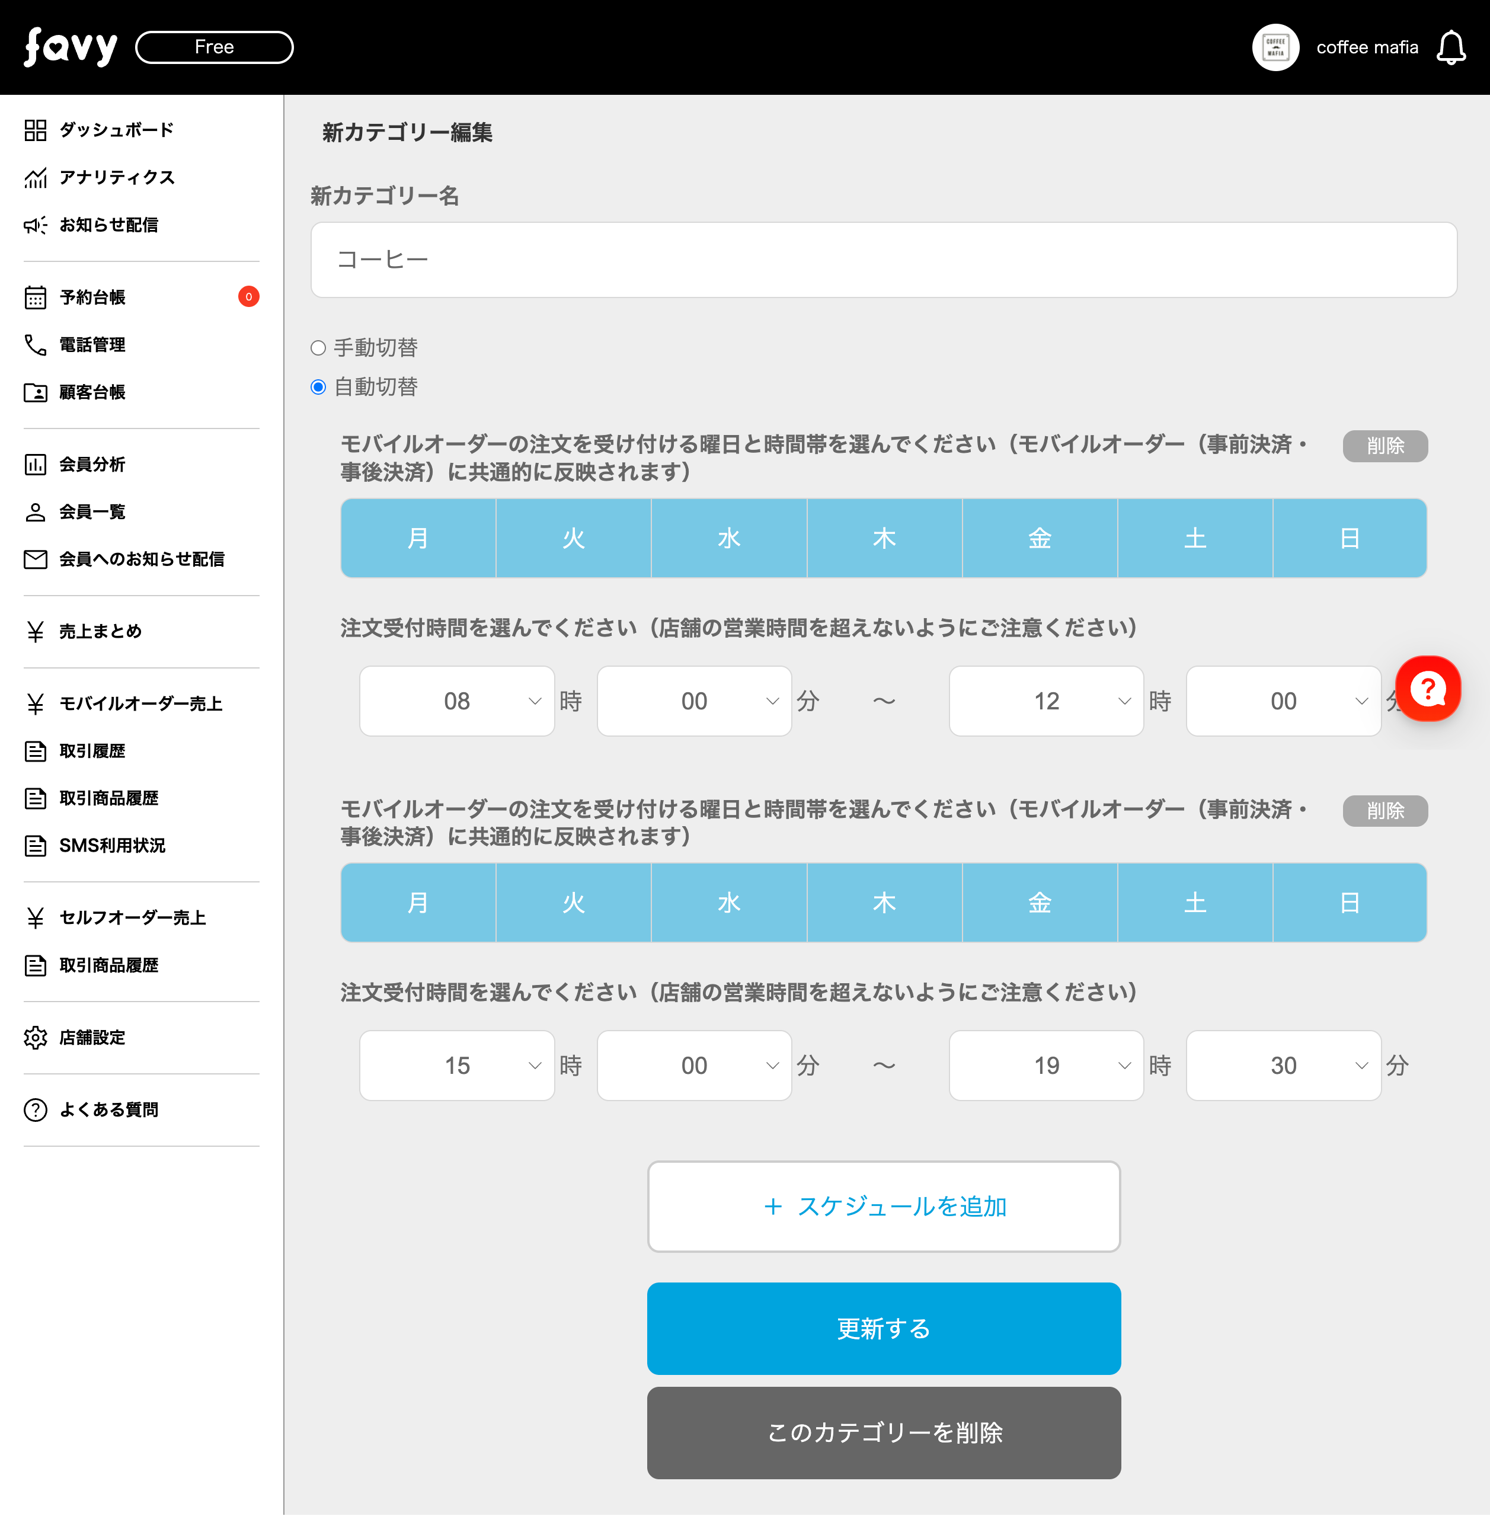The width and height of the screenshot is (1490, 1516).
Task: Click the notification bell icon
Action: 1450,48
